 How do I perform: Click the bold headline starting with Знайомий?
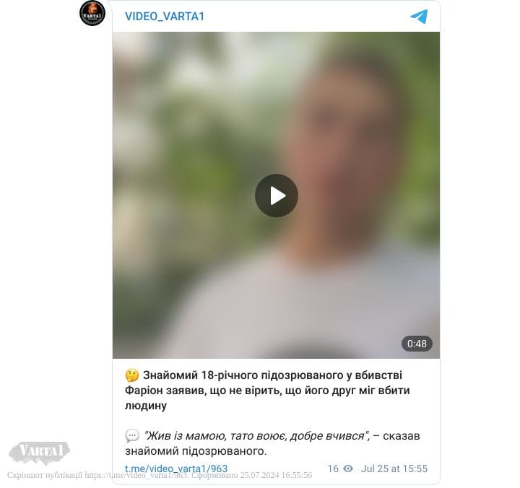pos(267,391)
